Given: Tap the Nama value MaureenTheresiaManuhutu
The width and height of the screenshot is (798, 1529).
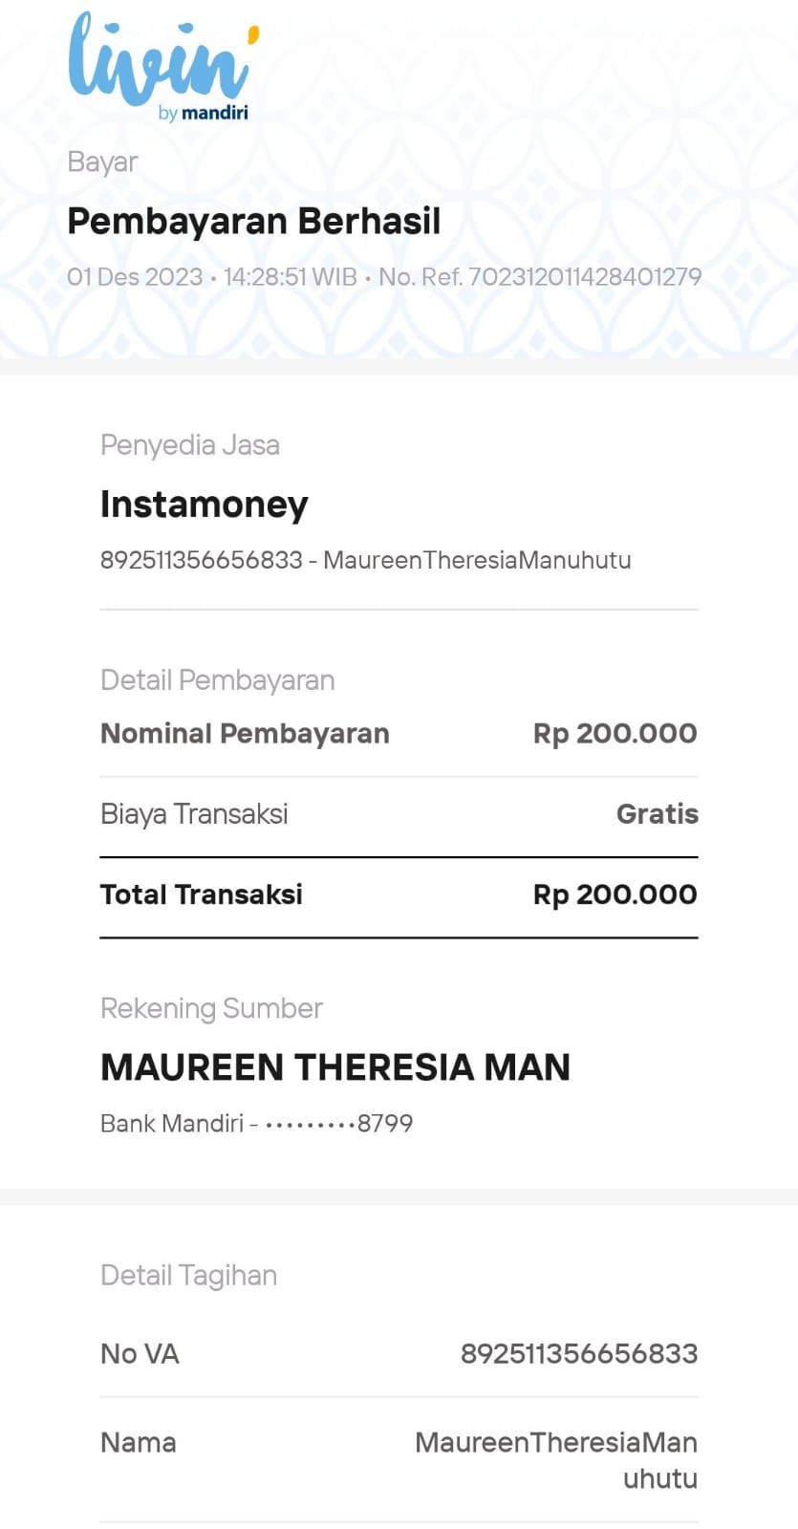Looking at the screenshot, I should pyautogui.click(x=556, y=1460).
